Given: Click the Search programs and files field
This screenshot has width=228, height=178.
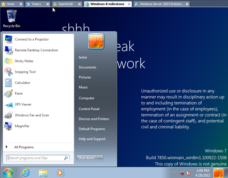Looking at the screenshot, I should (x=38, y=158).
